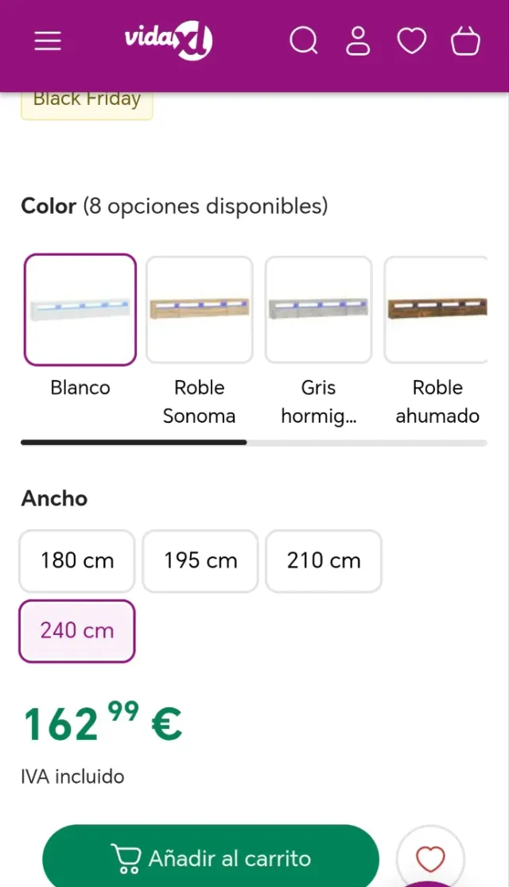Click the IVA incluido text
The width and height of the screenshot is (509, 887).
point(72,777)
